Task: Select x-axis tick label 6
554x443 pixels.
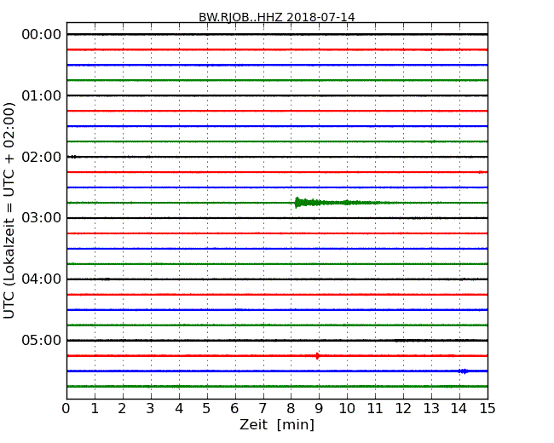Action: point(234,409)
